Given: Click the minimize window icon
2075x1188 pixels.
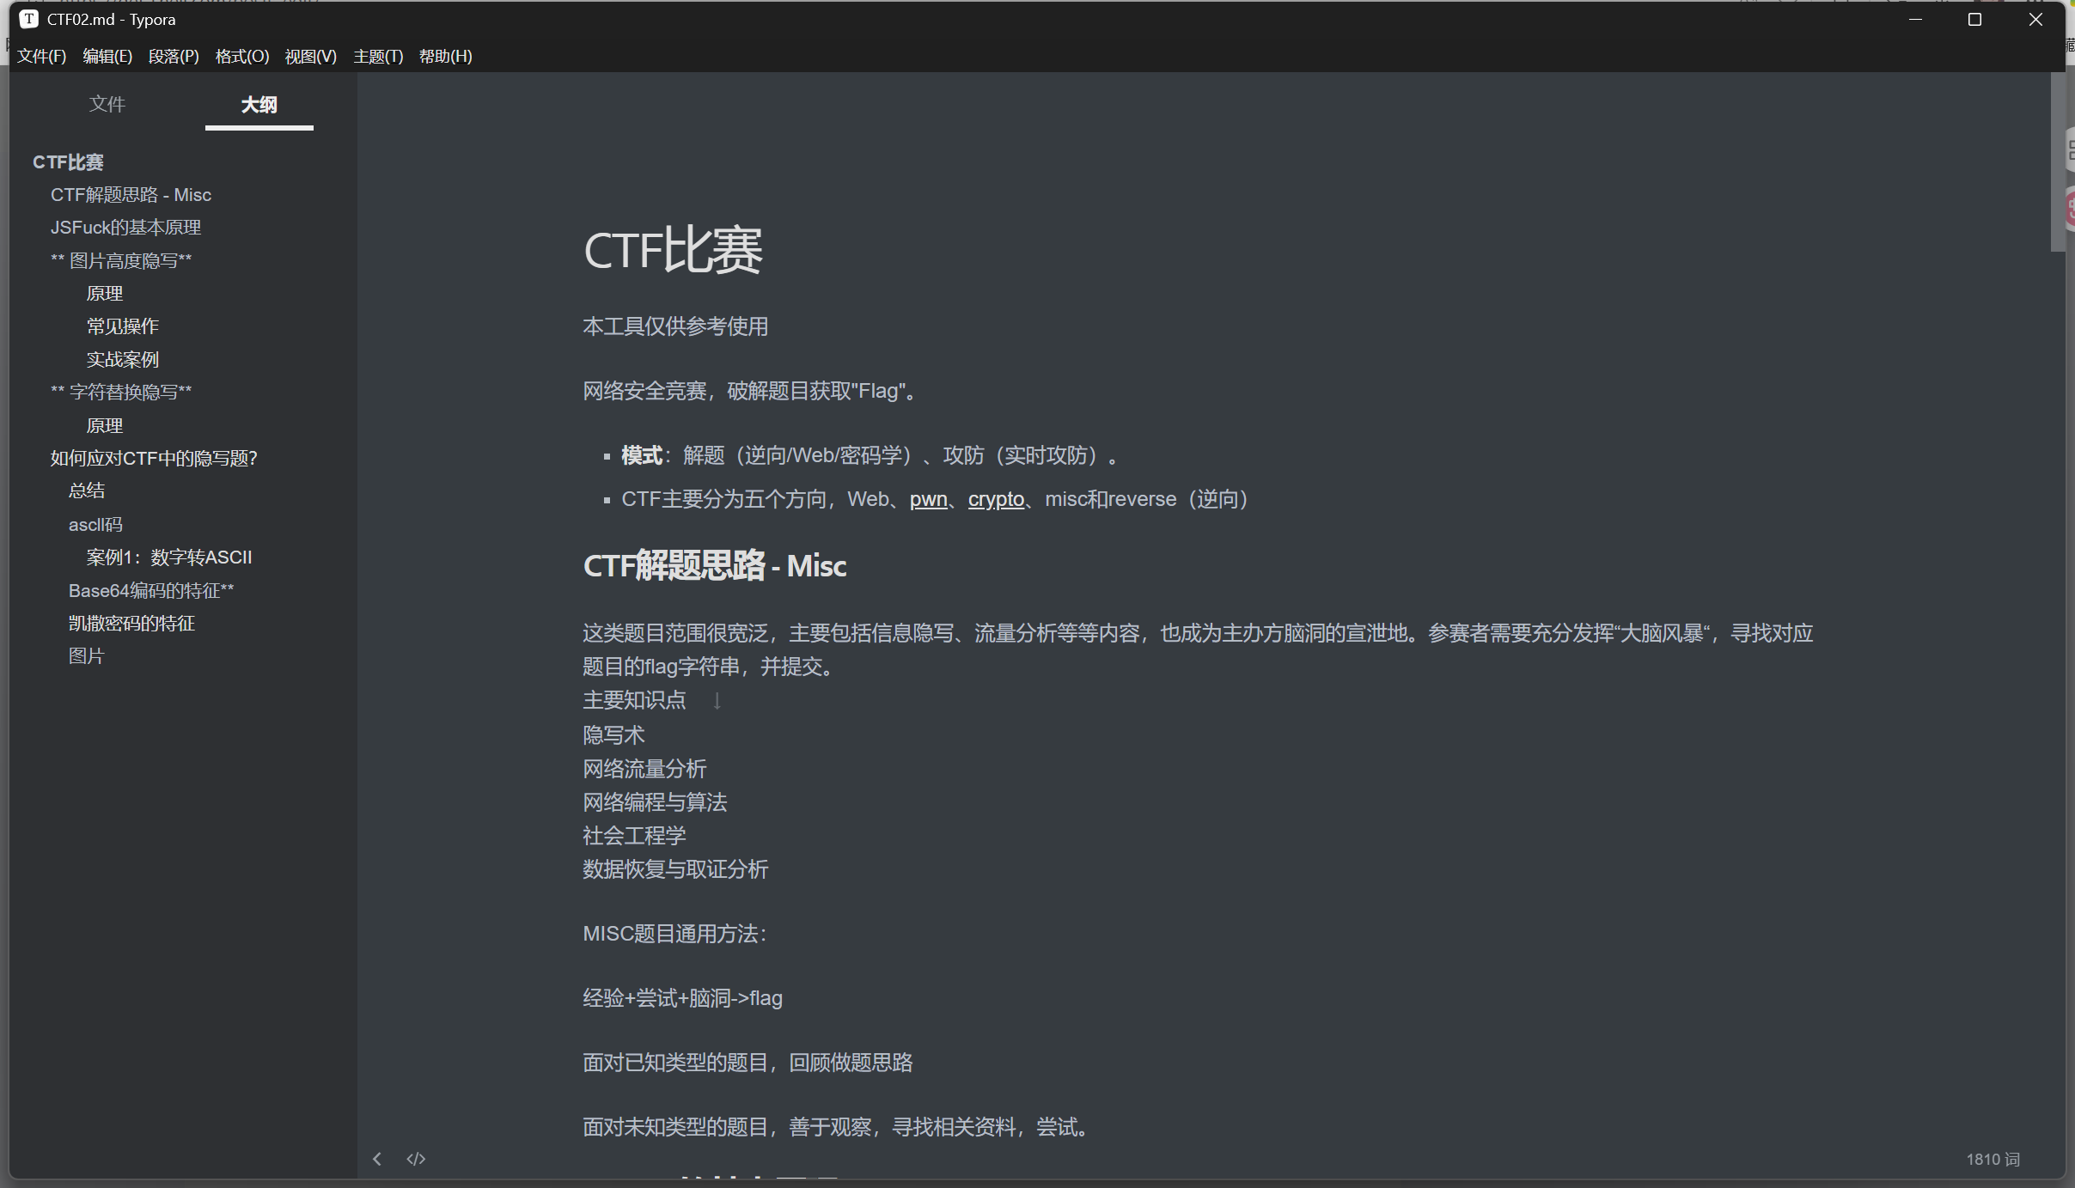Looking at the screenshot, I should (x=1915, y=19).
